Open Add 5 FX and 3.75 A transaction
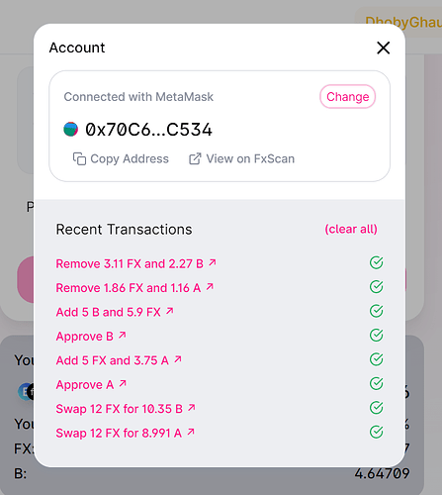The height and width of the screenshot is (495, 442). point(119,360)
